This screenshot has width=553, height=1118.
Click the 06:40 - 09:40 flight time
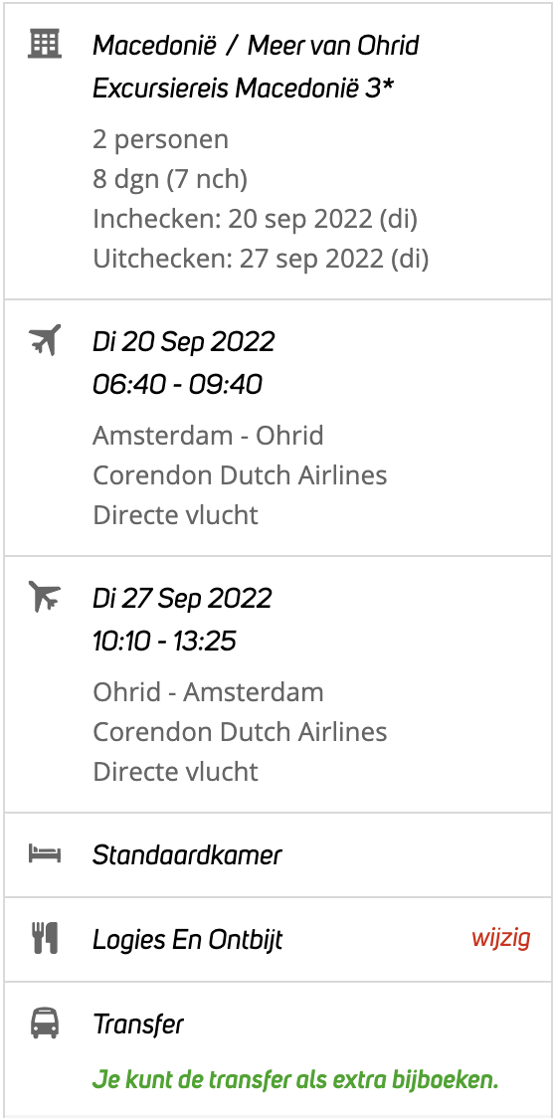tap(177, 385)
